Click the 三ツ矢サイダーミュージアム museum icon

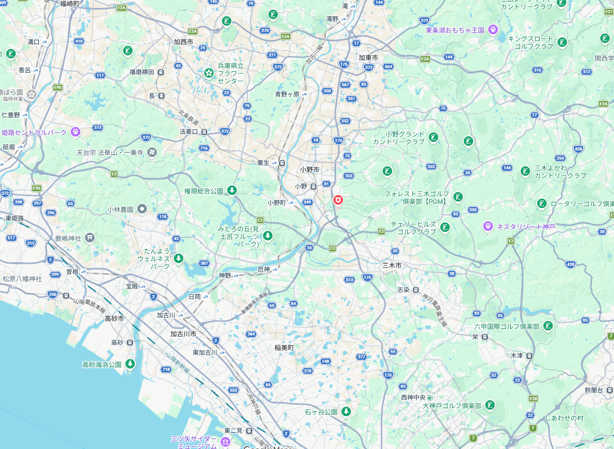tap(226, 442)
